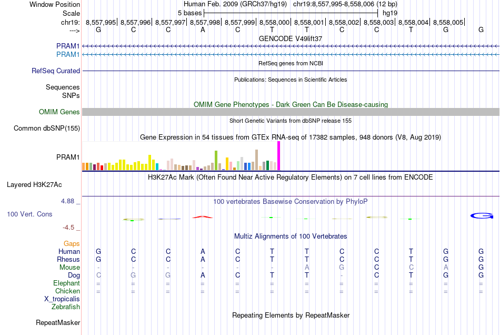The height and width of the screenshot is (335, 500).
Task: Click the Sequences track label
Action: [x=63, y=87]
